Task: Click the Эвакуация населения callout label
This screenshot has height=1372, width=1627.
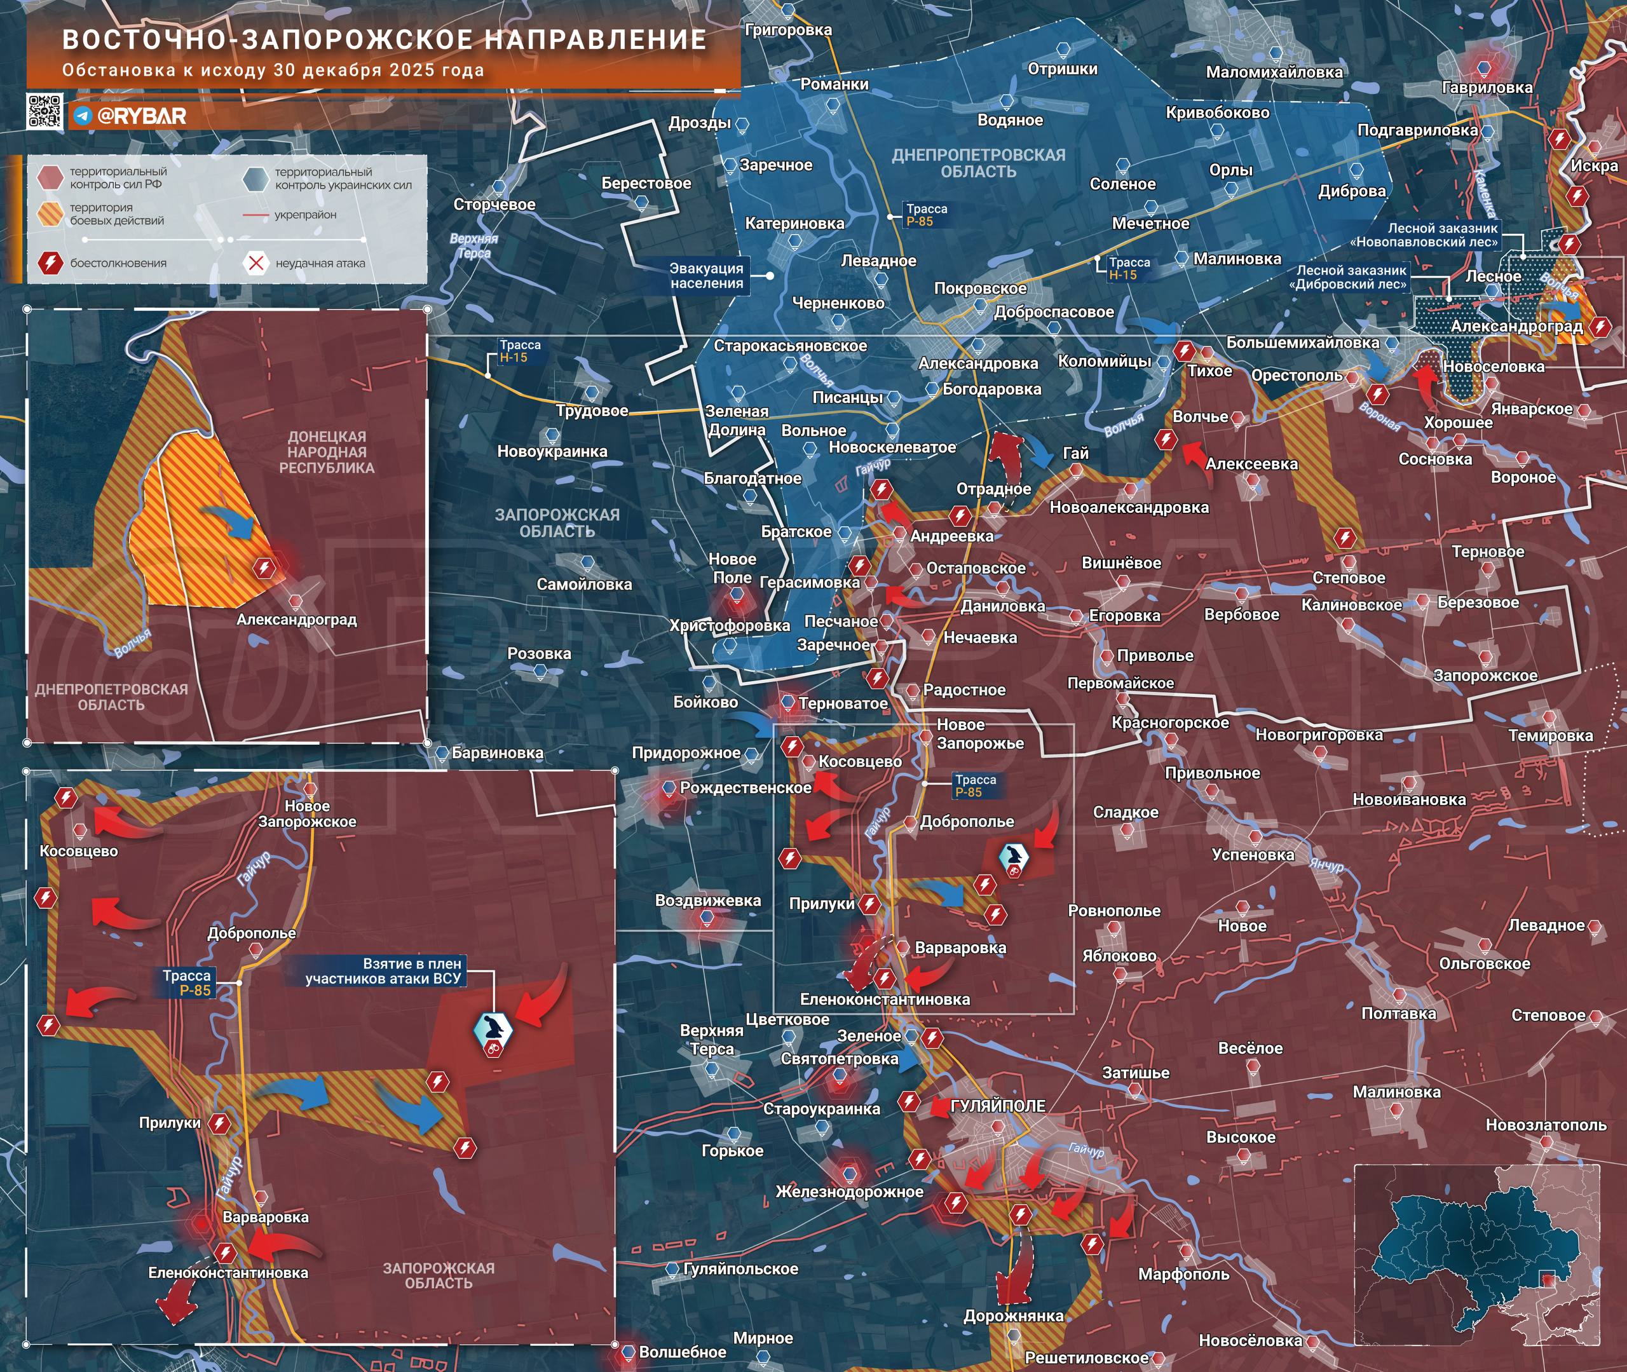Action: pos(706,275)
